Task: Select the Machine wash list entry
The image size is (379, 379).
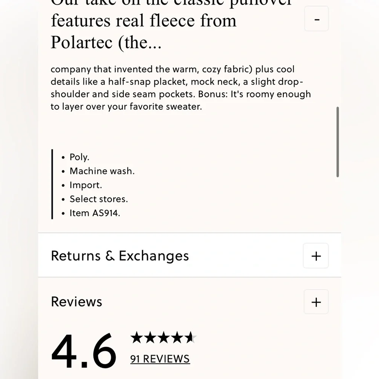Action: [102, 171]
